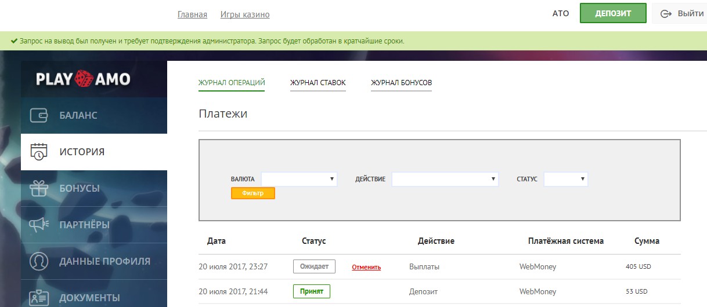Click the 405 USD amount

click(x=639, y=267)
